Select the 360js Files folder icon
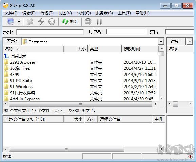 [6, 68]
